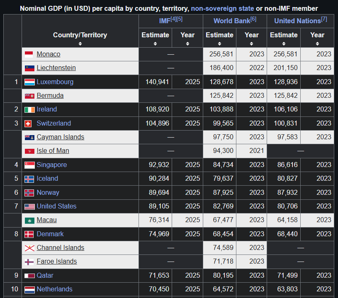Click the Liechtenstein flag icon
Viewport: 338px width, 298px height.
pyautogui.click(x=29, y=68)
